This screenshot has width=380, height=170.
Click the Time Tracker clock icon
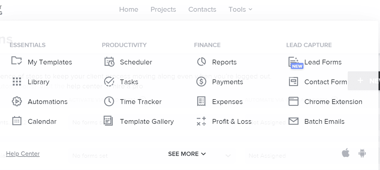109,101
